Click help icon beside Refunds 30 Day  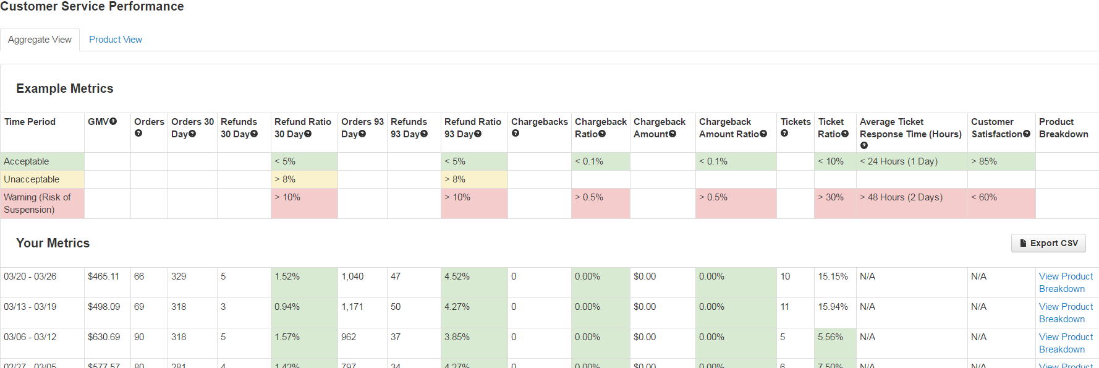254,134
